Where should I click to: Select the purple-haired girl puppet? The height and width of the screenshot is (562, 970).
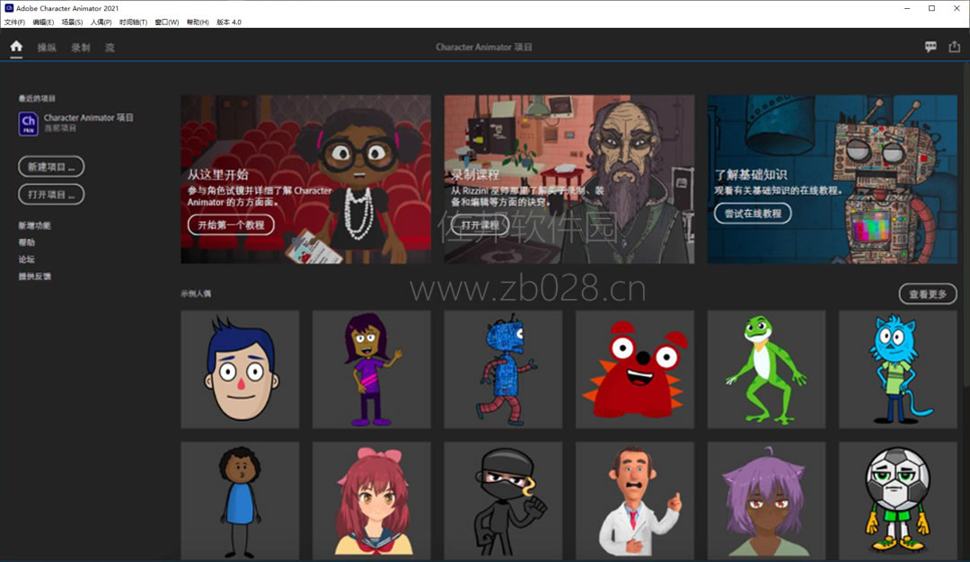(371, 369)
